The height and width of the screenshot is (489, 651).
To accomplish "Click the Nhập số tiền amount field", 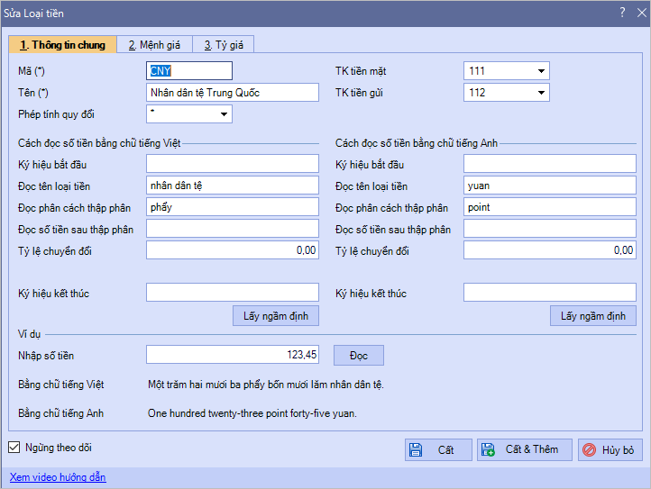I will click(x=232, y=355).
